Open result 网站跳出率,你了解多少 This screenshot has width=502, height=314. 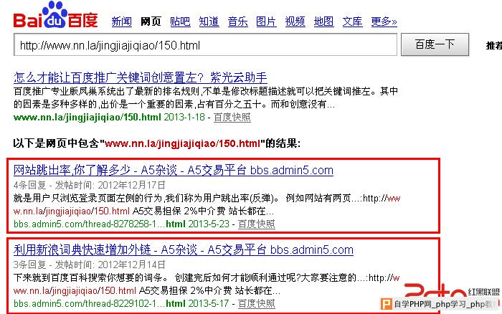tap(174, 170)
